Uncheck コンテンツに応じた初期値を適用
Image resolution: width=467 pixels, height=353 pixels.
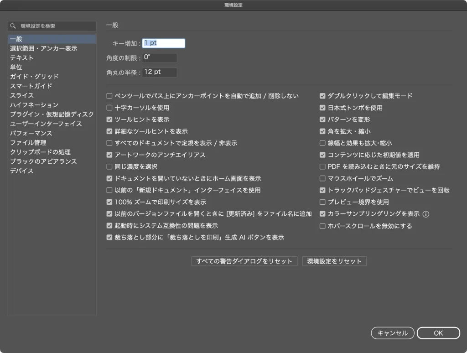(x=322, y=155)
